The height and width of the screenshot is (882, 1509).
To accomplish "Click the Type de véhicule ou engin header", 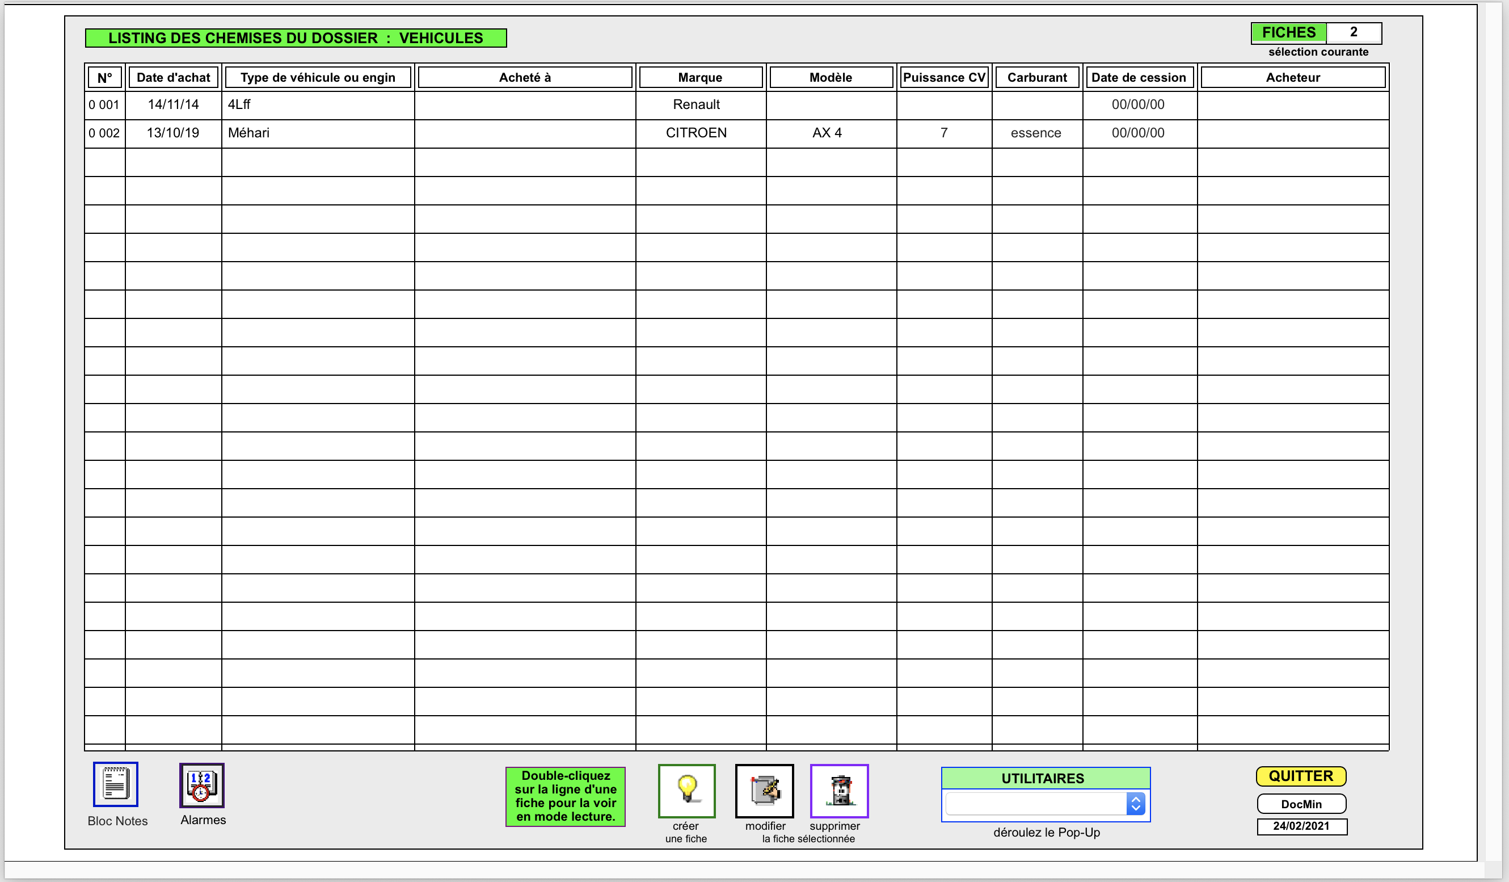I will tap(318, 77).
